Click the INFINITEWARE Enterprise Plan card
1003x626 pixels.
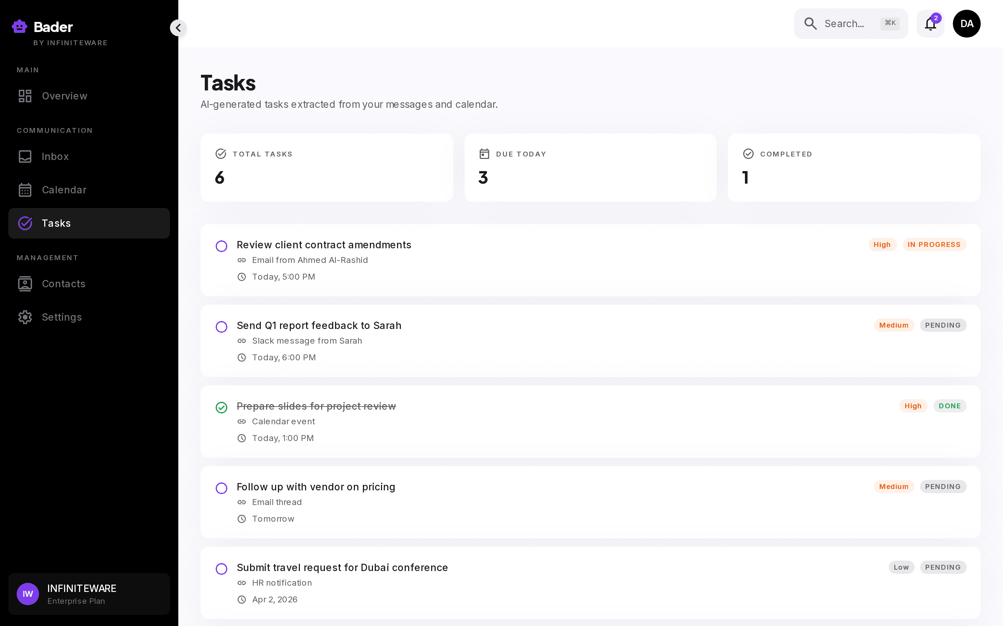pyautogui.click(x=89, y=594)
